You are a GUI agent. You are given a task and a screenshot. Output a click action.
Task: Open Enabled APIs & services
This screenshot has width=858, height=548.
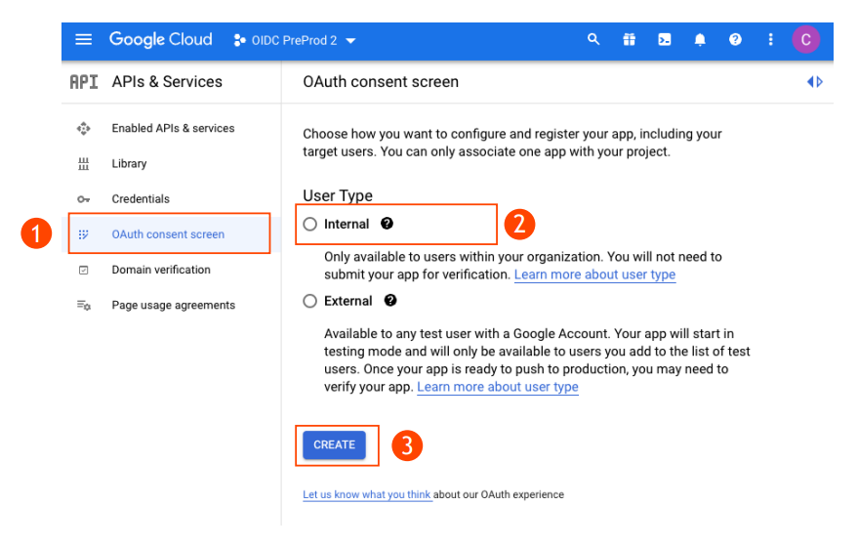pyautogui.click(x=173, y=128)
